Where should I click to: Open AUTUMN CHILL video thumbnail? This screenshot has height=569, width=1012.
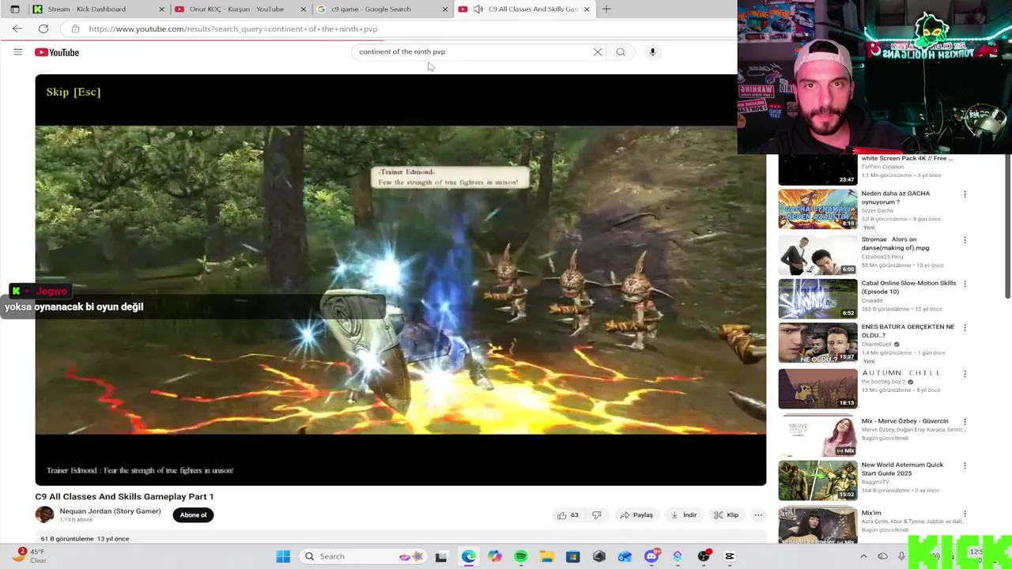click(x=818, y=388)
